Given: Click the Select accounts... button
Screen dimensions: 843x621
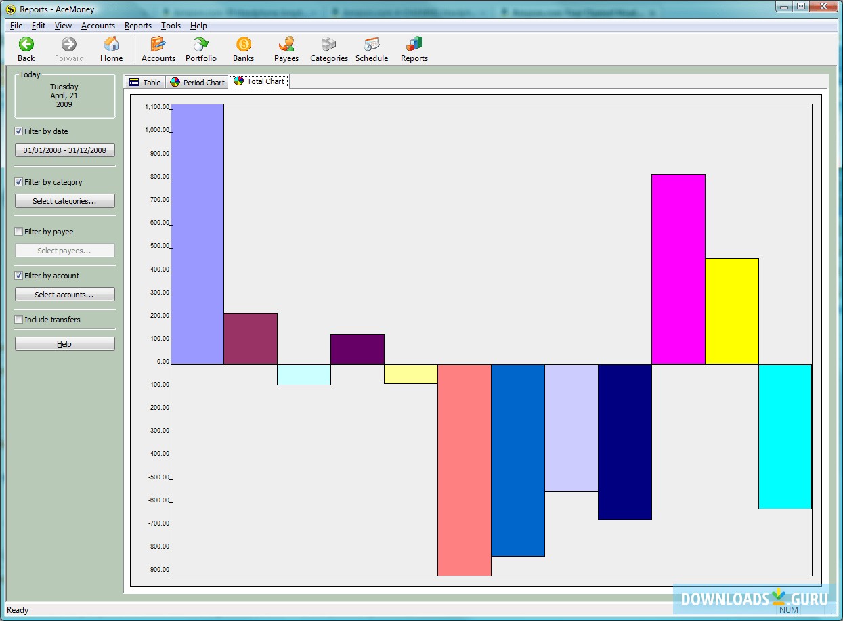Looking at the screenshot, I should pyautogui.click(x=65, y=295).
